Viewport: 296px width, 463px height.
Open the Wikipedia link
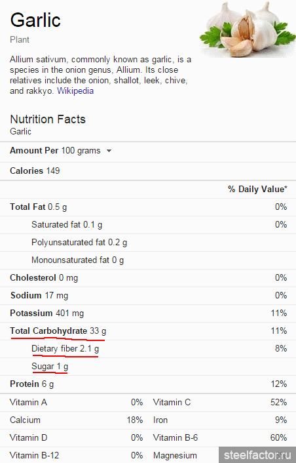(x=75, y=91)
